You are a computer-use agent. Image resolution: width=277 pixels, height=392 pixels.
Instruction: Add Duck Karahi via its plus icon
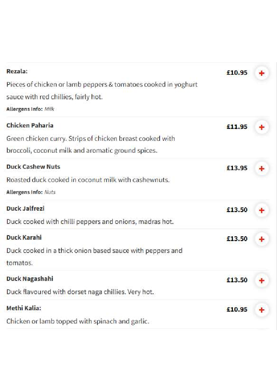pyautogui.click(x=262, y=239)
